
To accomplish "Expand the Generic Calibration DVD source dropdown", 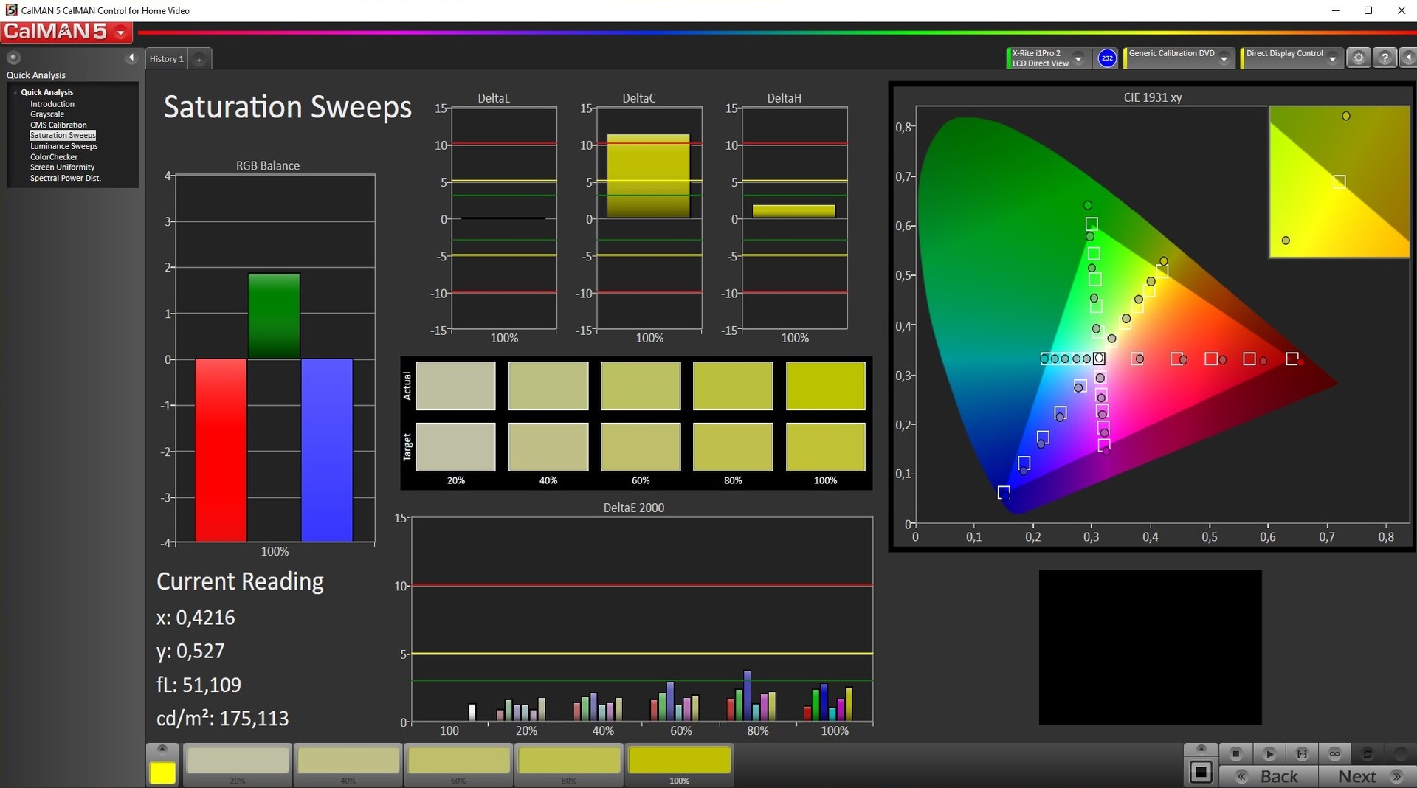I will 1224,58.
